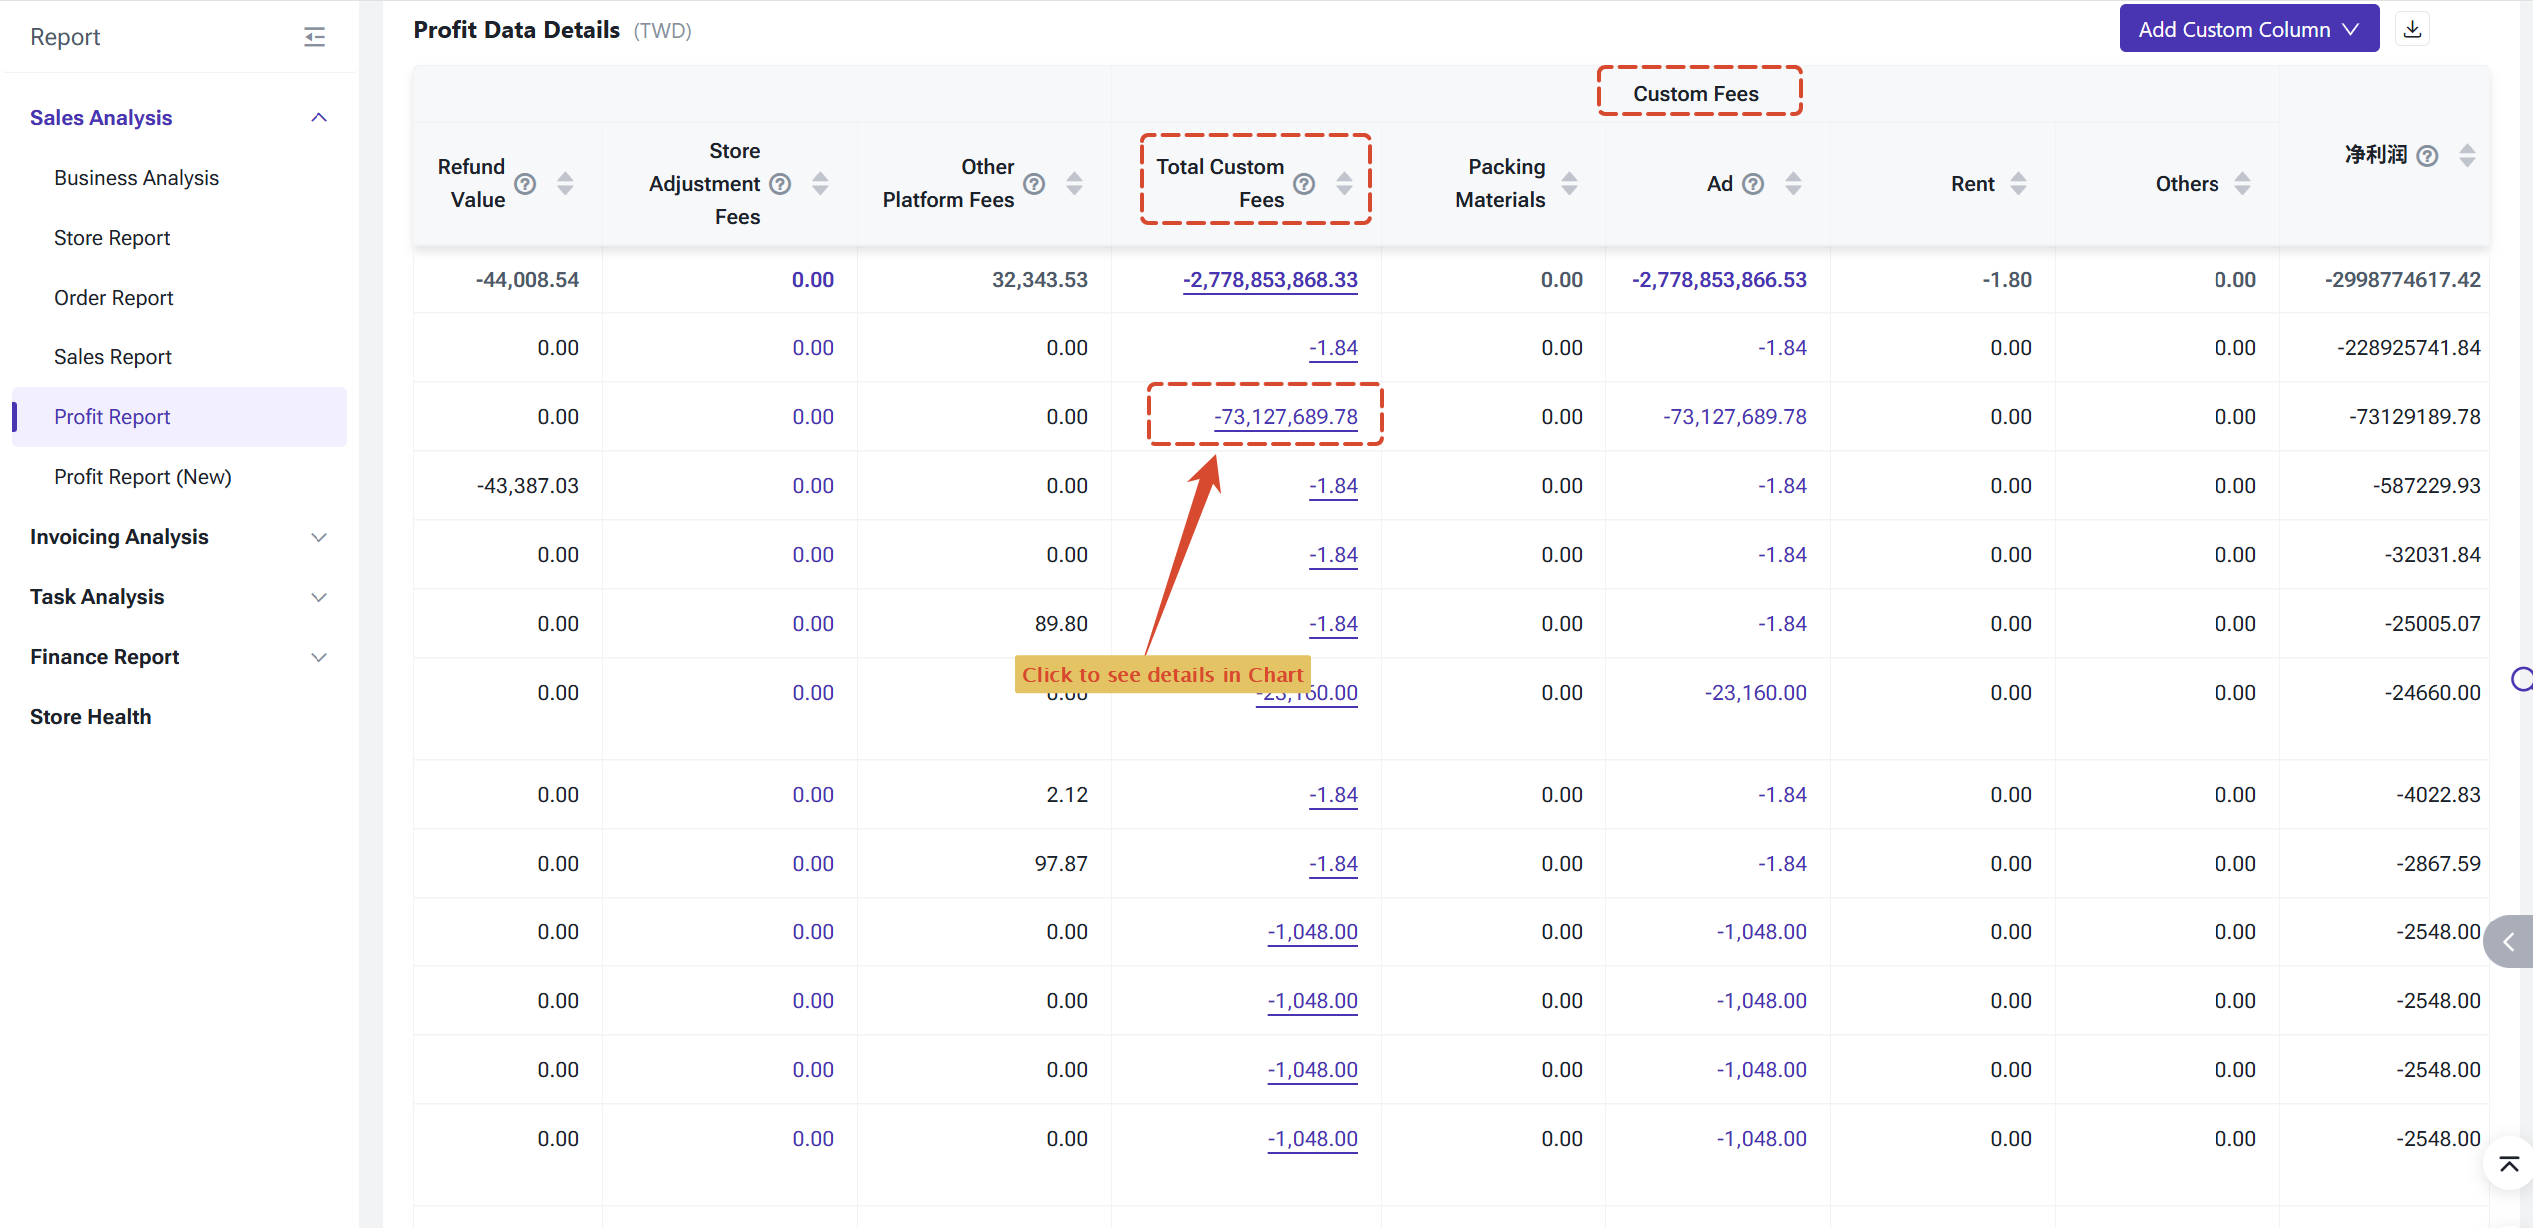Image resolution: width=2533 pixels, height=1228 pixels.
Task: Click the download export icon
Action: pyautogui.click(x=2412, y=29)
